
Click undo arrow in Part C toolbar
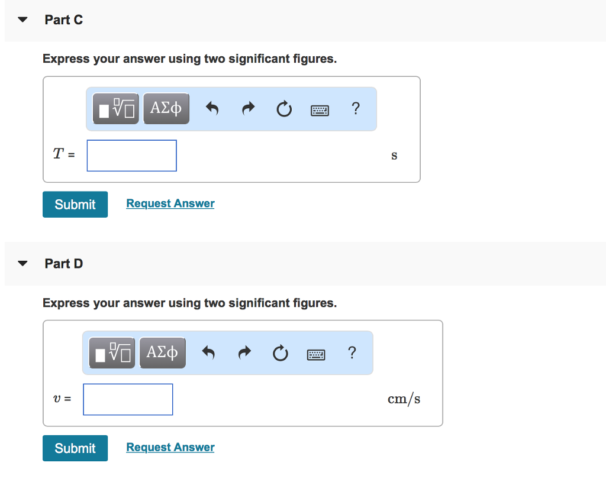[x=212, y=109]
